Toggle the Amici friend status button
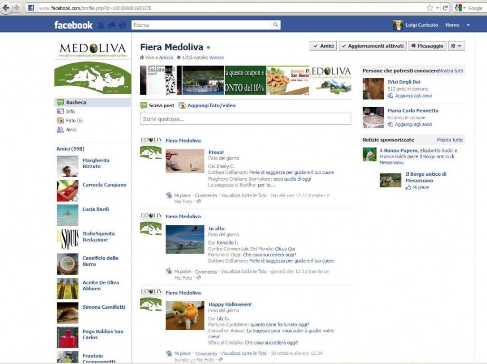 (x=323, y=46)
